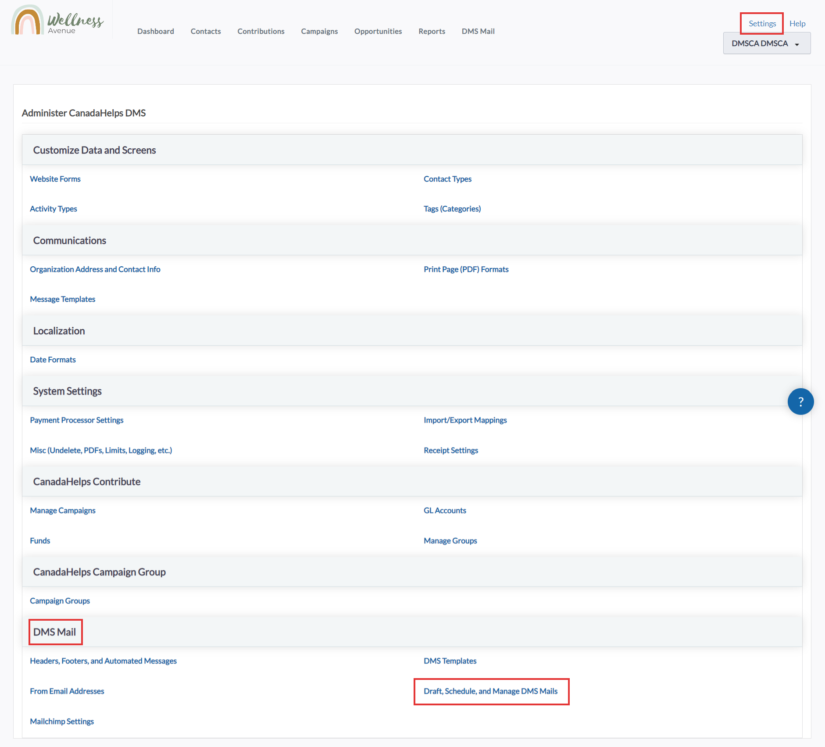Open the Opportunities menu
The height and width of the screenshot is (747, 825).
pyautogui.click(x=378, y=31)
